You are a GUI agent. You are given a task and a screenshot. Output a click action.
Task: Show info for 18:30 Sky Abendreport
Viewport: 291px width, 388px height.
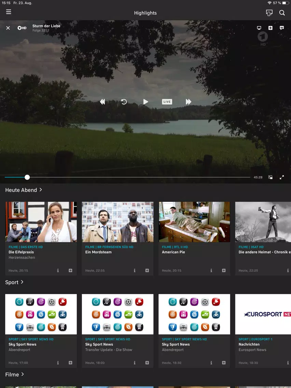coord(211,363)
